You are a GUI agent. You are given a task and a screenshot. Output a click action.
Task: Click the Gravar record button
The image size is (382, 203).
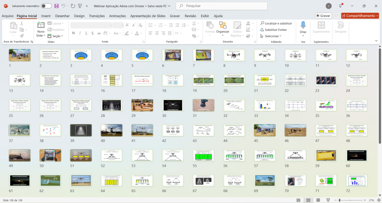(323, 16)
